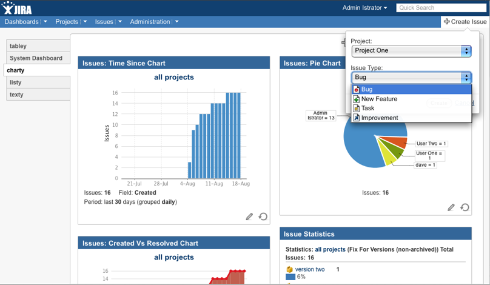Viewport: 490px width, 285px height.
Task: Click the Improvement issue type icon
Action: [x=356, y=118]
